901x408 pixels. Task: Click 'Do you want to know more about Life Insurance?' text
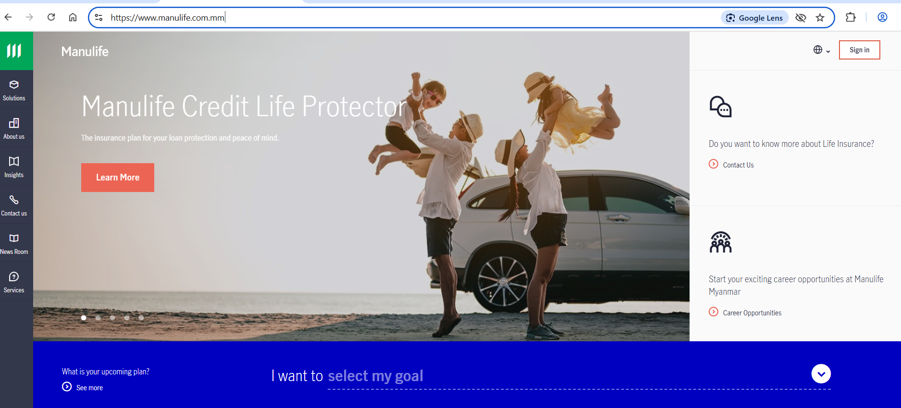791,144
